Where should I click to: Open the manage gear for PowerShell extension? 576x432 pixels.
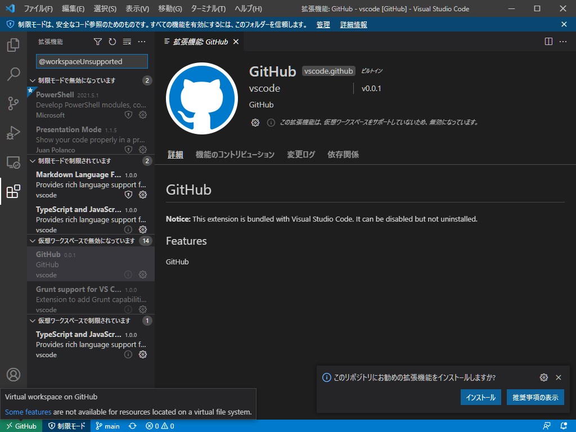(x=142, y=115)
